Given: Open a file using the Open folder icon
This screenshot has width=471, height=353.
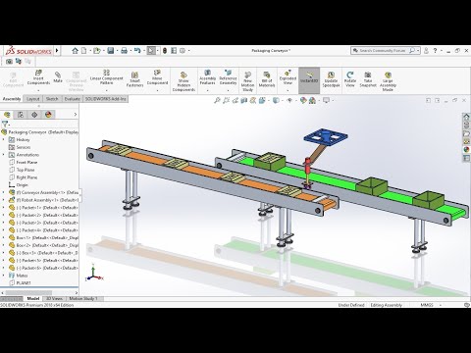Looking at the screenshot, I should tap(96, 51).
